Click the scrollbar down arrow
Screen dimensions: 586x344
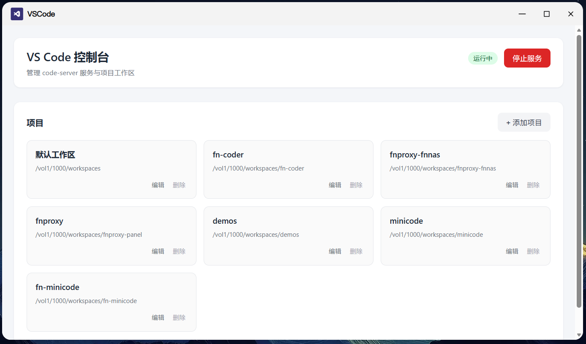[579, 335]
